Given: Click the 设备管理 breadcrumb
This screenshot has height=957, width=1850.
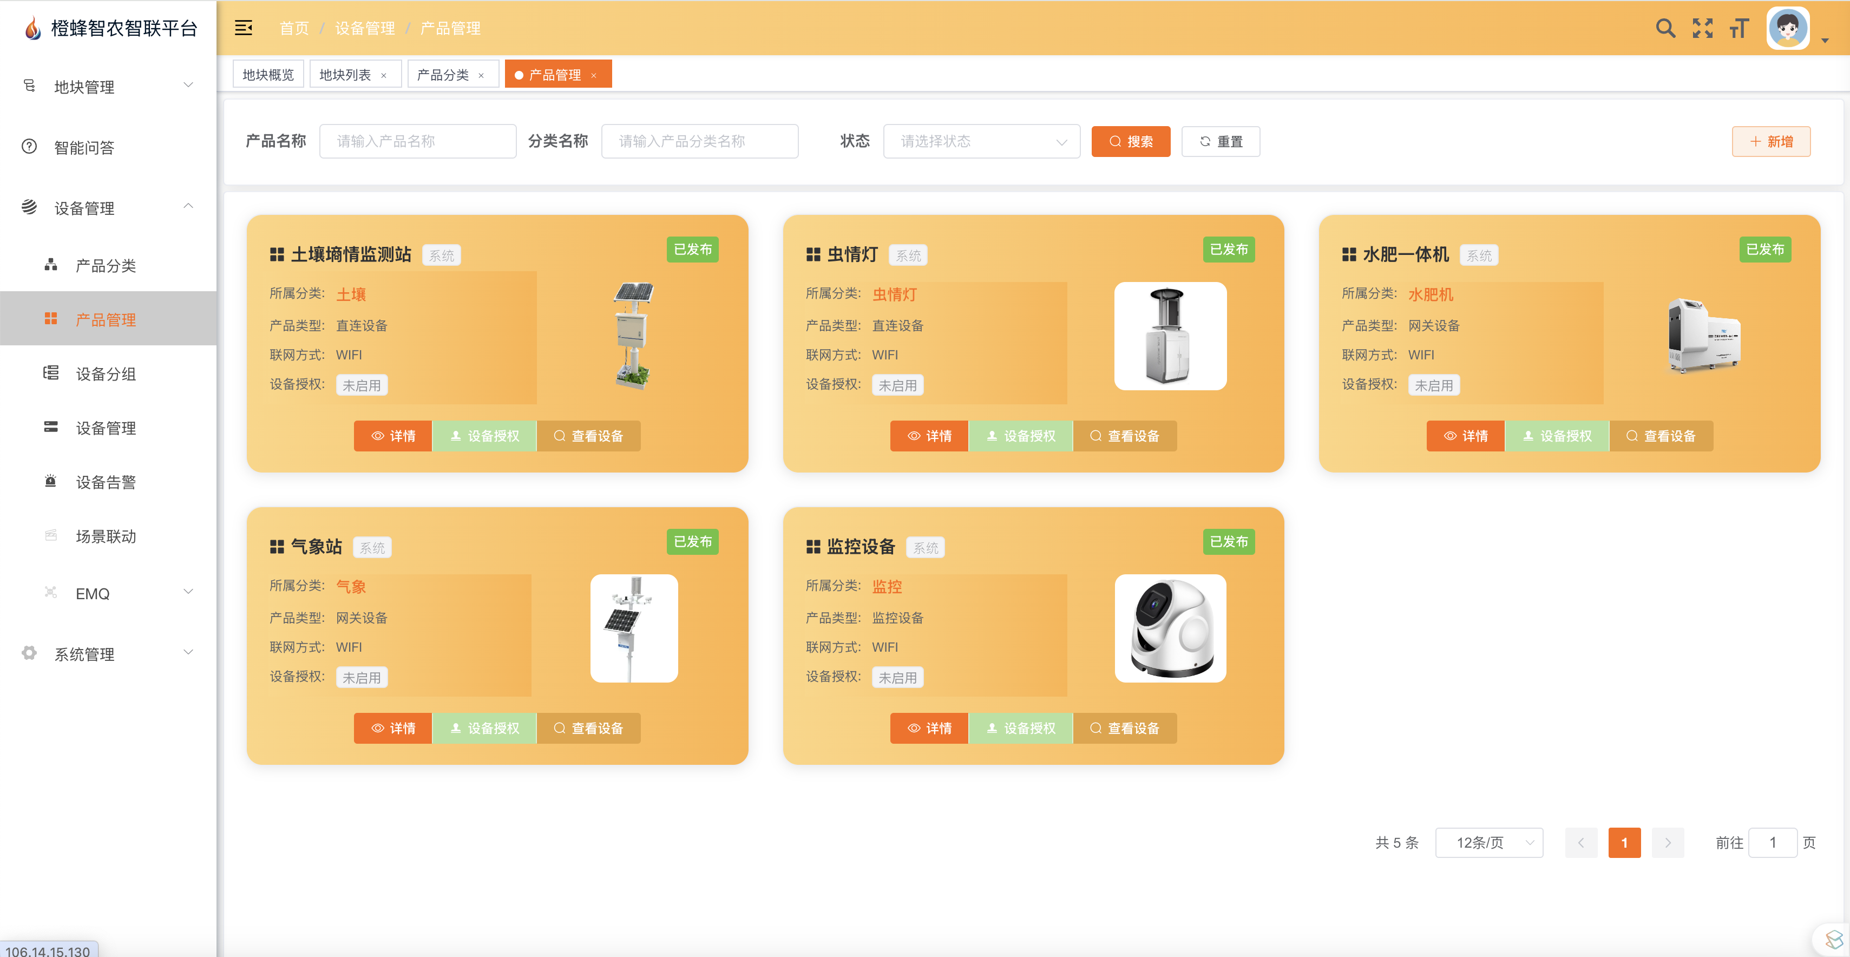Looking at the screenshot, I should (x=365, y=28).
